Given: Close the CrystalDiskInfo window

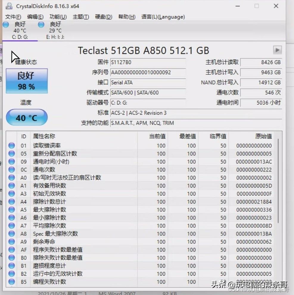Looking at the screenshot, I should click(276, 6).
